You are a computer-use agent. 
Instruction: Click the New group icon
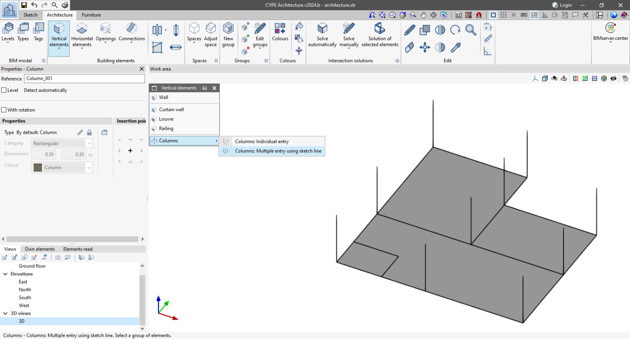(228, 34)
